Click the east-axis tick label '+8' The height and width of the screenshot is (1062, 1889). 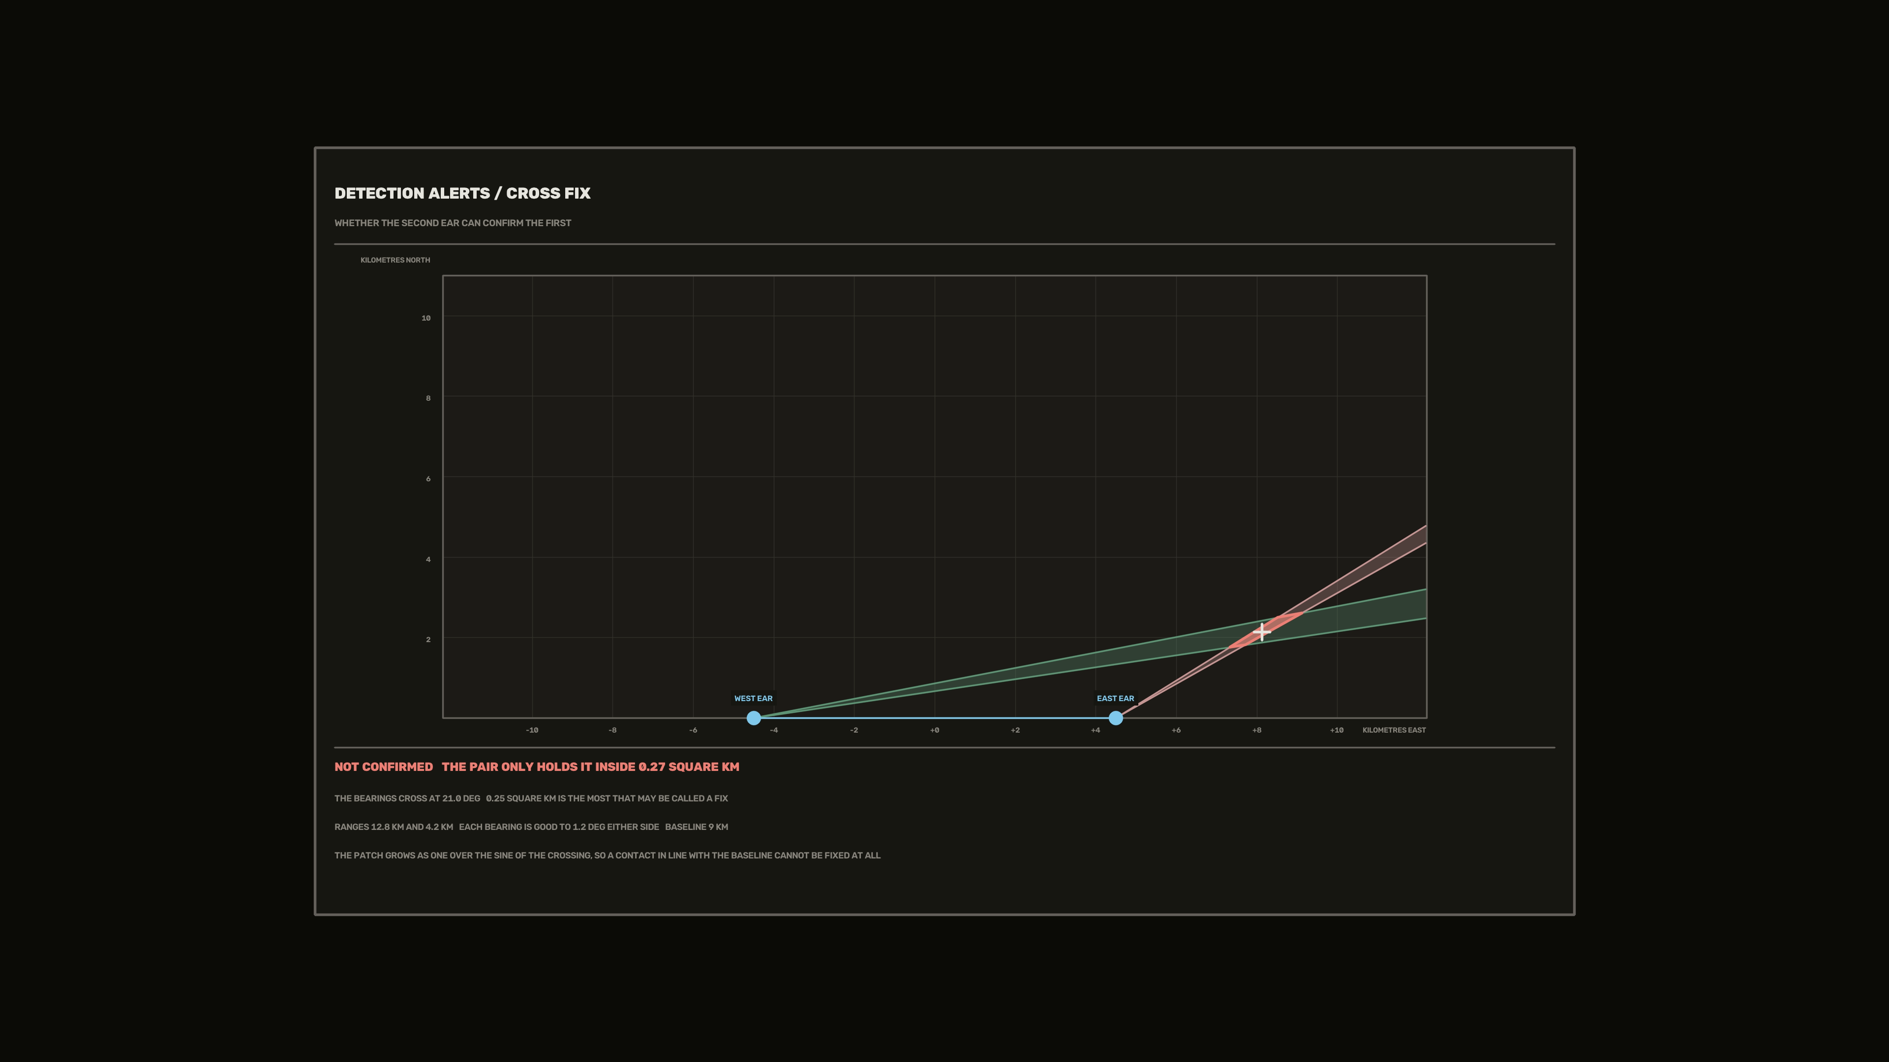tap(1257, 730)
